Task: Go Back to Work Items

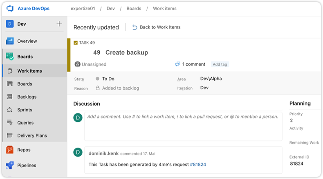Action: point(160,27)
